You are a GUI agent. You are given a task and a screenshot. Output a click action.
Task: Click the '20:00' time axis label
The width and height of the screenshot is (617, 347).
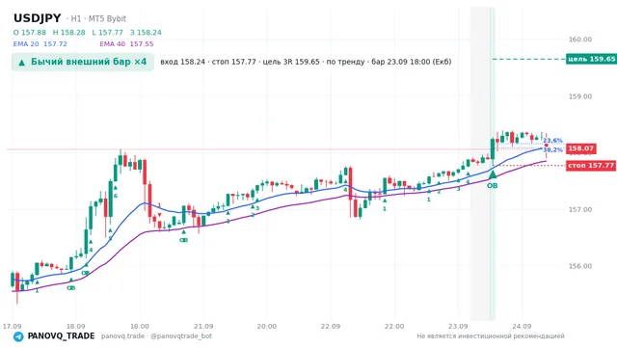(267, 326)
